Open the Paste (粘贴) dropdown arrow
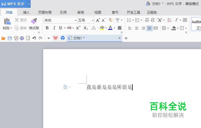 (x=11, y=28)
